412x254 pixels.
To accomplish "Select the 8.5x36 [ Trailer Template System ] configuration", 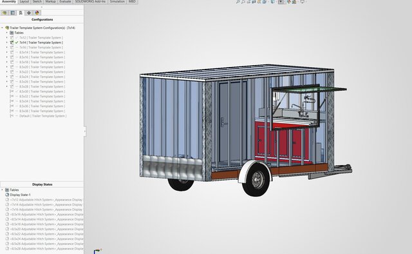I will click(x=42, y=106).
